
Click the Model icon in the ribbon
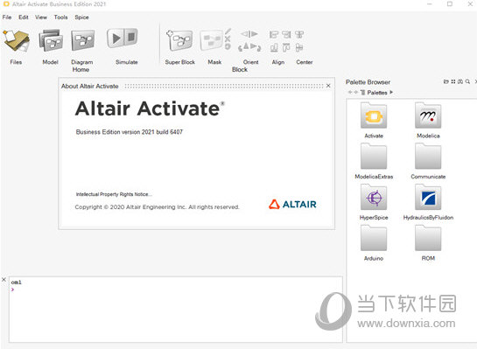pyautogui.click(x=51, y=40)
